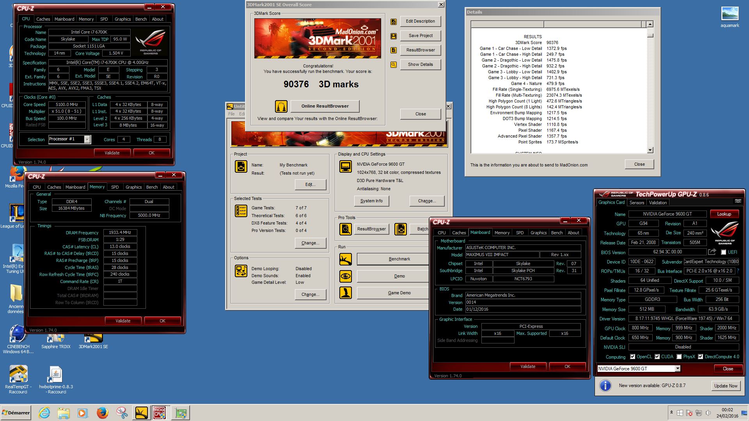The height and width of the screenshot is (421, 749).
Task: Toggle the OpenCL checkbox
Action: click(633, 357)
